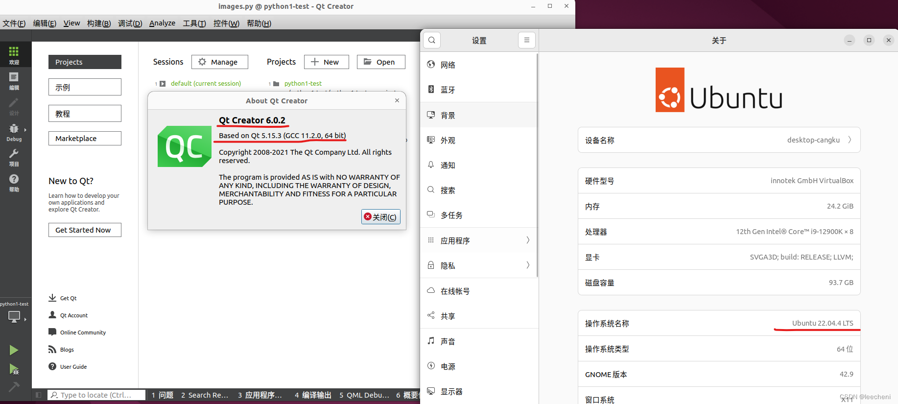
Task: Open View menu in Qt Creator
Action: (x=71, y=23)
